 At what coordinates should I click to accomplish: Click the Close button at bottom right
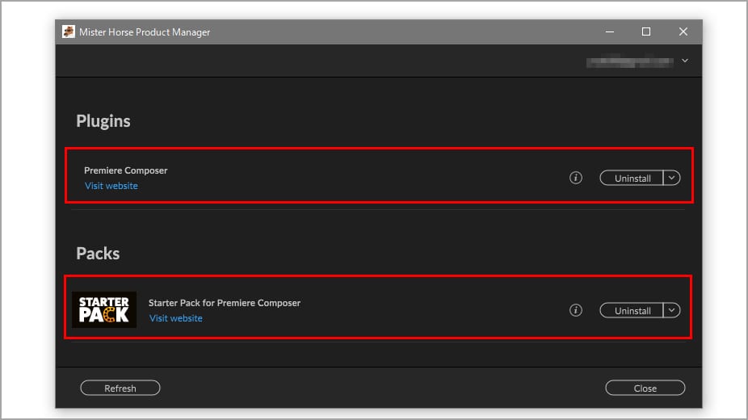645,388
